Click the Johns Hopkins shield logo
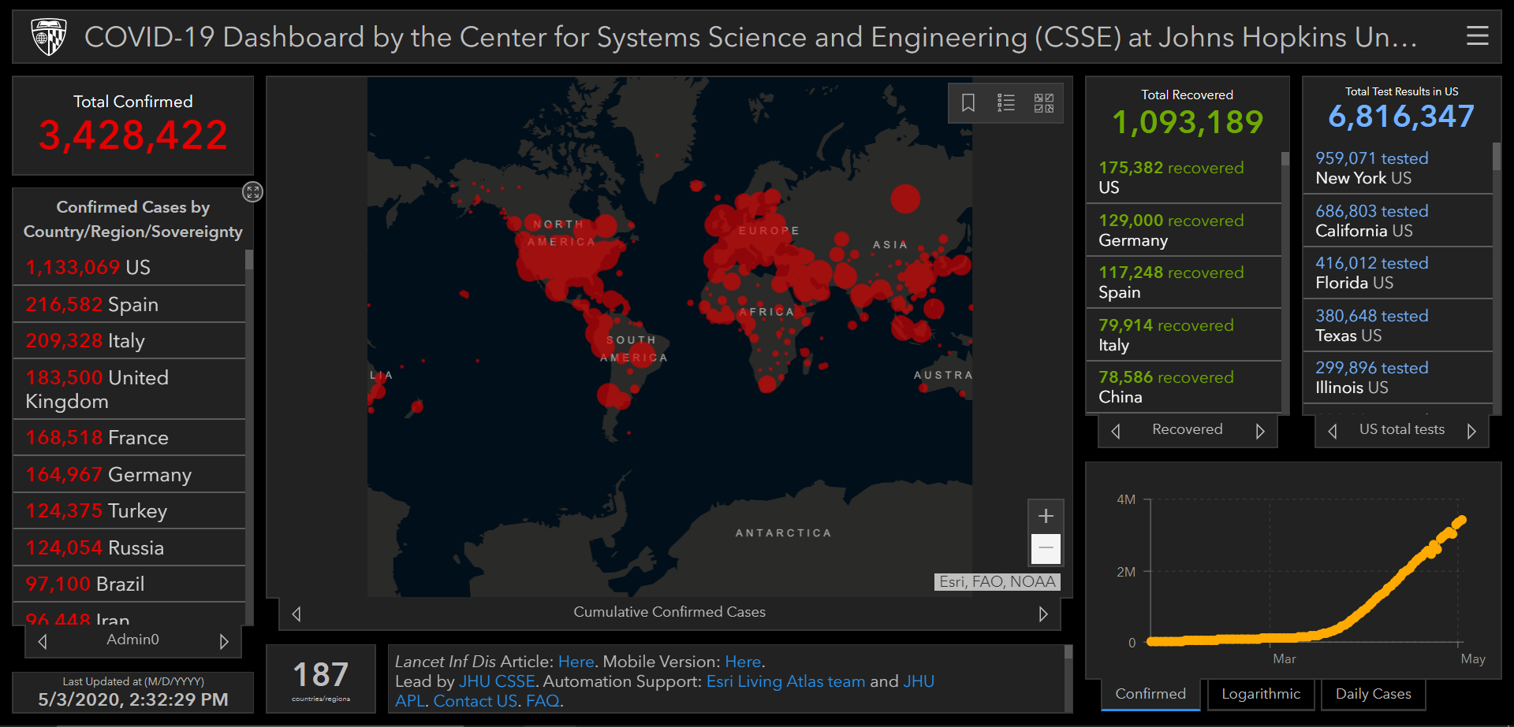The width and height of the screenshot is (1514, 727). click(x=48, y=37)
